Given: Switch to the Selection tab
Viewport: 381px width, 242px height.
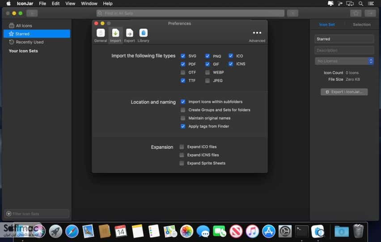Looking at the screenshot, I should pyautogui.click(x=362, y=25).
